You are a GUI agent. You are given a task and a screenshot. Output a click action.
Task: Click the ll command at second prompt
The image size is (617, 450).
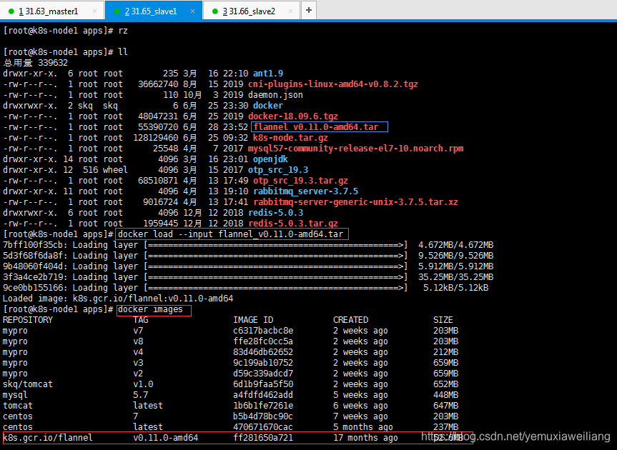[123, 52]
